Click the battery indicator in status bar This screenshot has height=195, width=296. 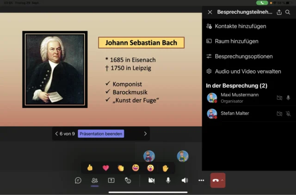pos(289,3)
